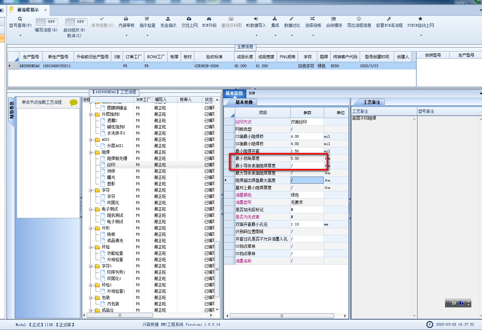Click 重选开料图 image icon
Image resolution: width=482 pixels, height=330 pixels.
coord(231,19)
